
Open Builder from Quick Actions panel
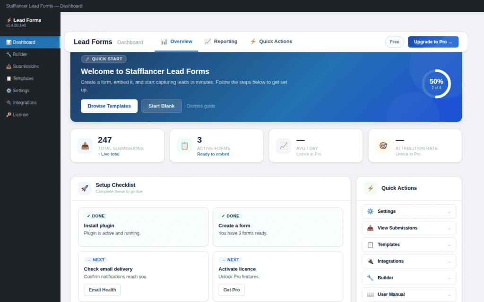[409, 278]
